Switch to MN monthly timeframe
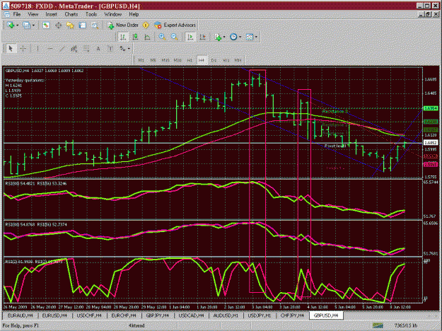 point(238,60)
